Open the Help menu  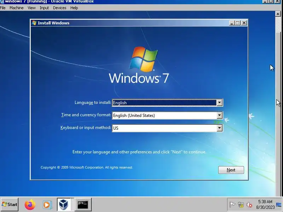(x=74, y=8)
